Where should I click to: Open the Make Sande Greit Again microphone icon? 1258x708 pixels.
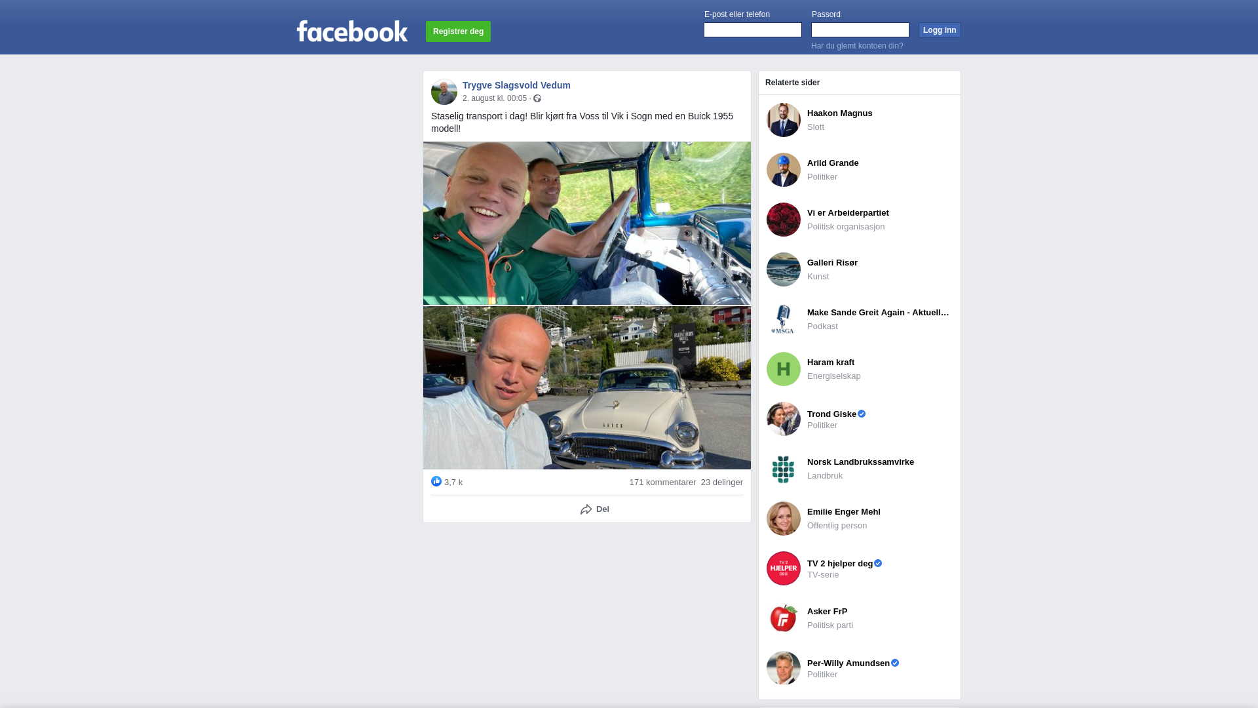[x=784, y=319]
